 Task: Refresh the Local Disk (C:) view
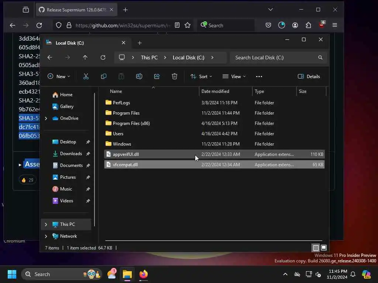(103, 57)
